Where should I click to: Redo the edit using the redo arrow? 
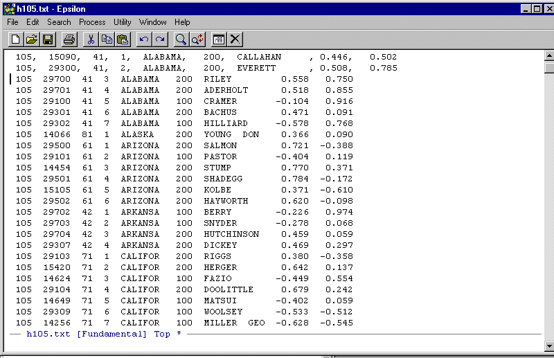coord(160,39)
